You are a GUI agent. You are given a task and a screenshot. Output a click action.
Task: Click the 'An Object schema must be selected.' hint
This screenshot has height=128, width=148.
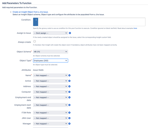[x=46, y=56]
